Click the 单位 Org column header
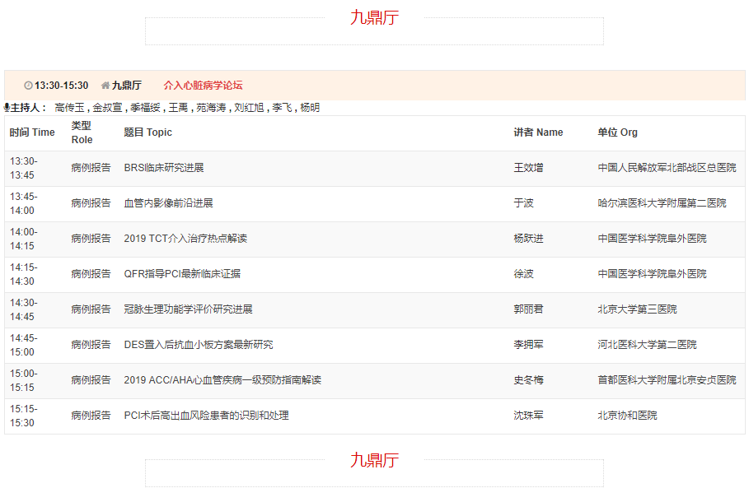 (x=618, y=132)
